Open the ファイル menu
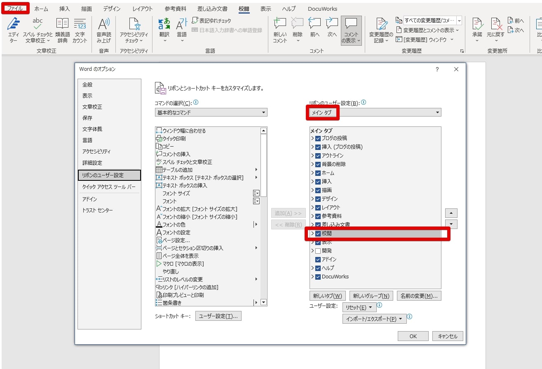The width and height of the screenshot is (542, 369). [15, 7]
